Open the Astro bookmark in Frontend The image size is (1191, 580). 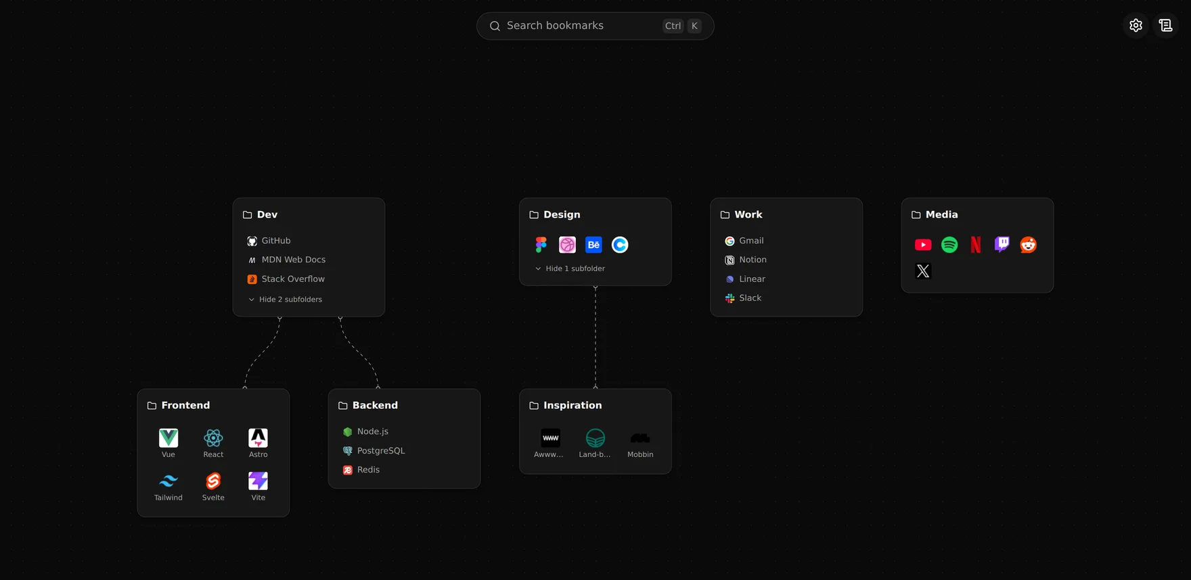point(258,443)
